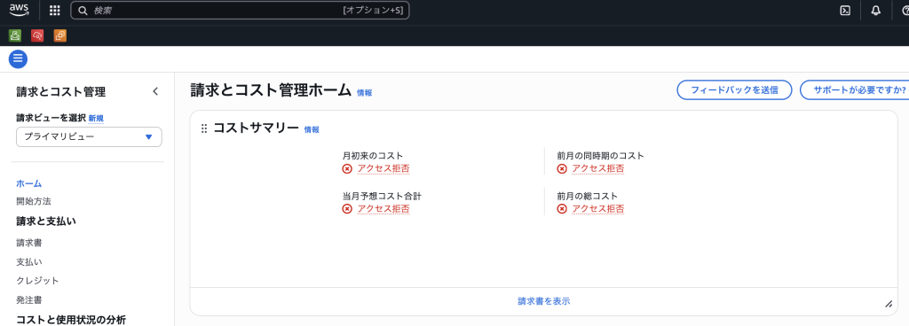Toggle the blue hamburger navigation menu

point(18,58)
